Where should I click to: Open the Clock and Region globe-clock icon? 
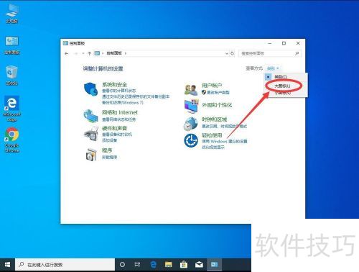point(190,123)
